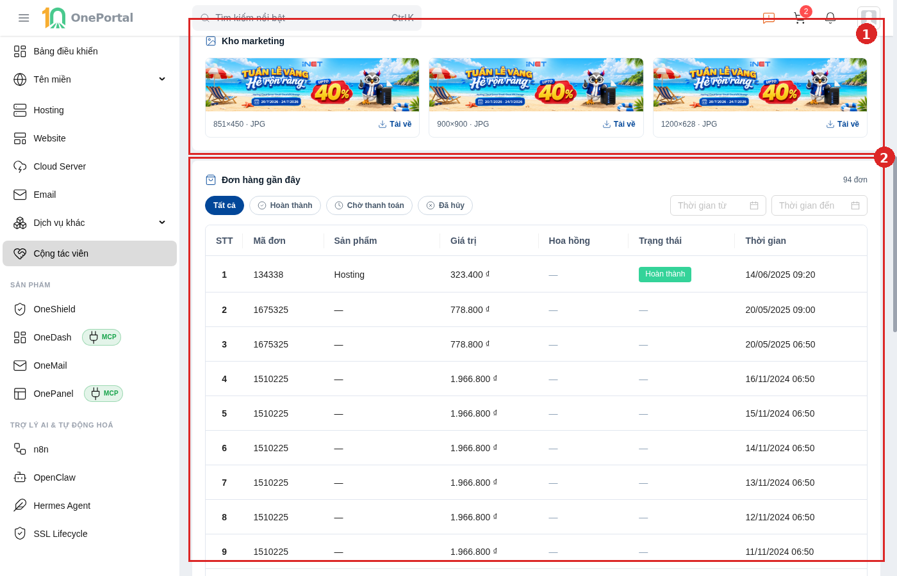Open the notifications bell
The image size is (897, 576).
click(830, 18)
